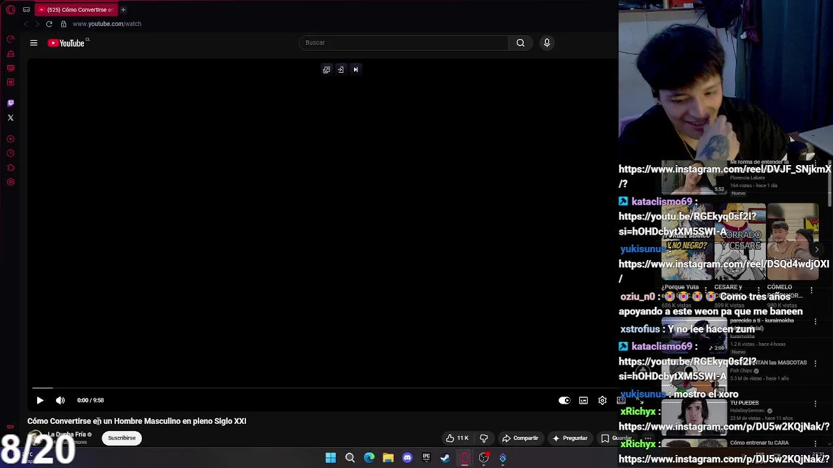The height and width of the screenshot is (468, 833).
Task: Switch to the '(525) Cómo Convertirse' tab
Action: click(x=75, y=10)
